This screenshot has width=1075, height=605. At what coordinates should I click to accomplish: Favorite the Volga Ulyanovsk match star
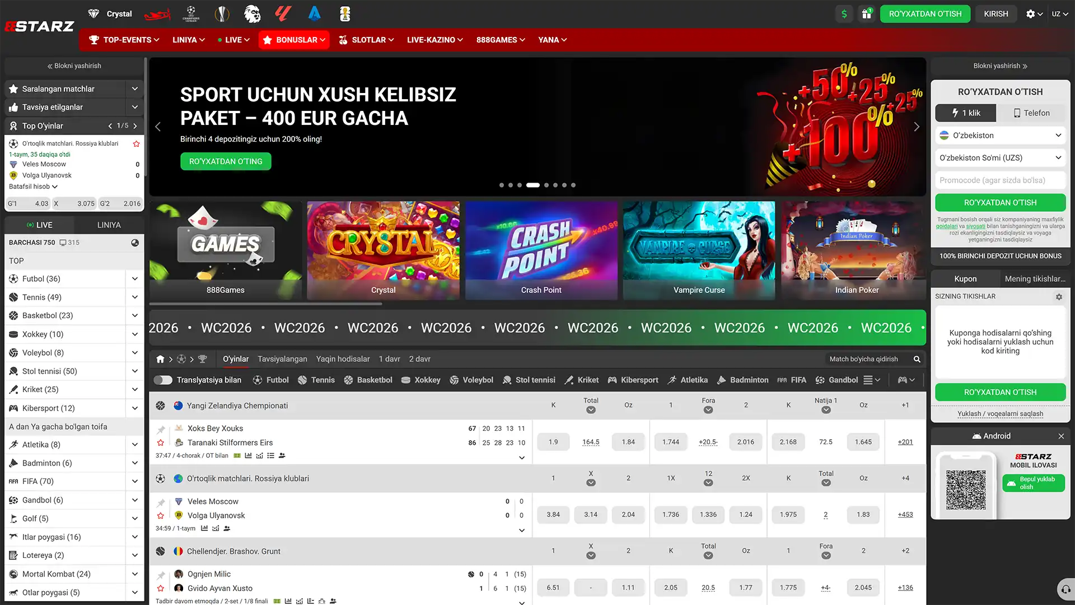(161, 515)
